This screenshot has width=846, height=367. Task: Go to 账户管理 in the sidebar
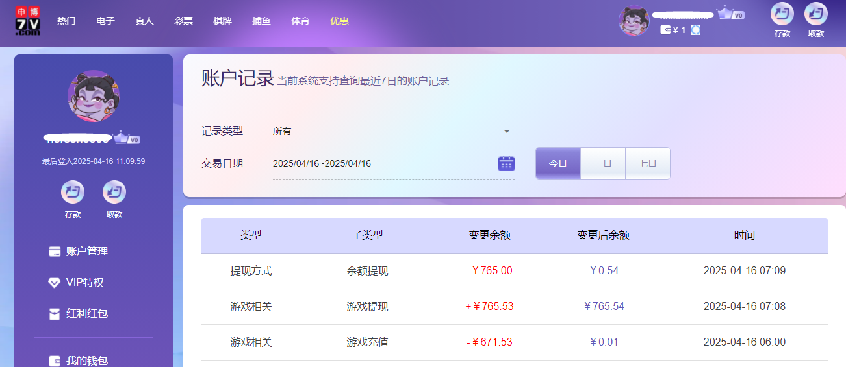(x=86, y=252)
